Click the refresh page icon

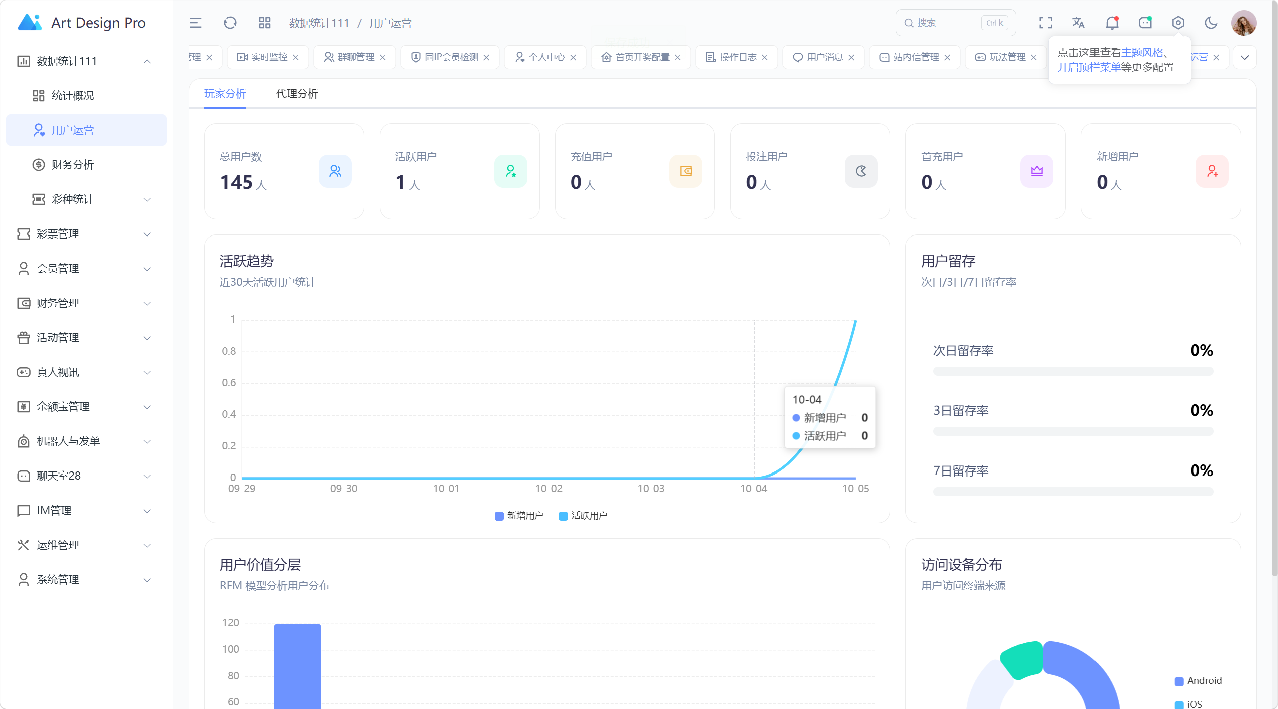(x=230, y=23)
